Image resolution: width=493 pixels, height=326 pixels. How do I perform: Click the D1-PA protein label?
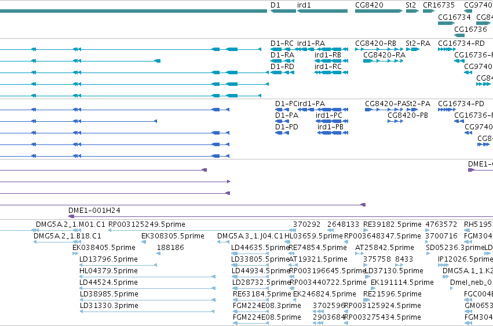tap(287, 115)
